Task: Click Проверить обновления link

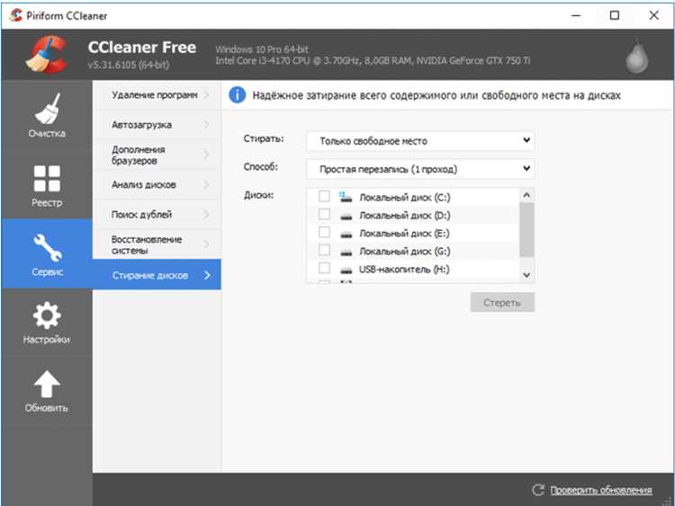Action: [601, 490]
